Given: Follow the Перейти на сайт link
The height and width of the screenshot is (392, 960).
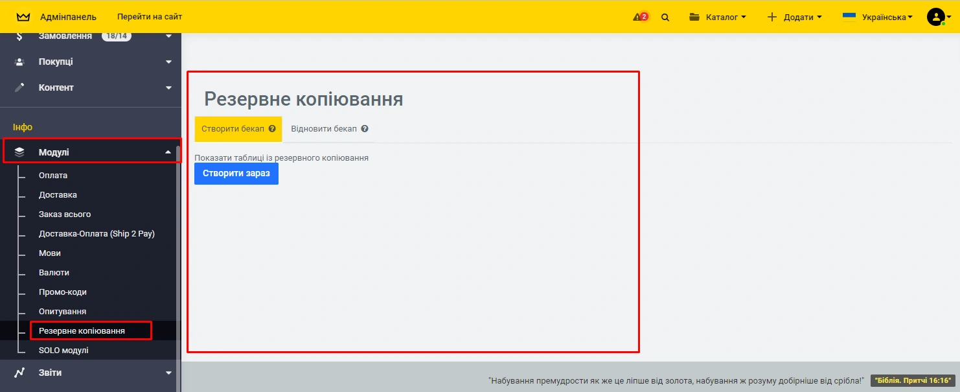Looking at the screenshot, I should [x=150, y=17].
